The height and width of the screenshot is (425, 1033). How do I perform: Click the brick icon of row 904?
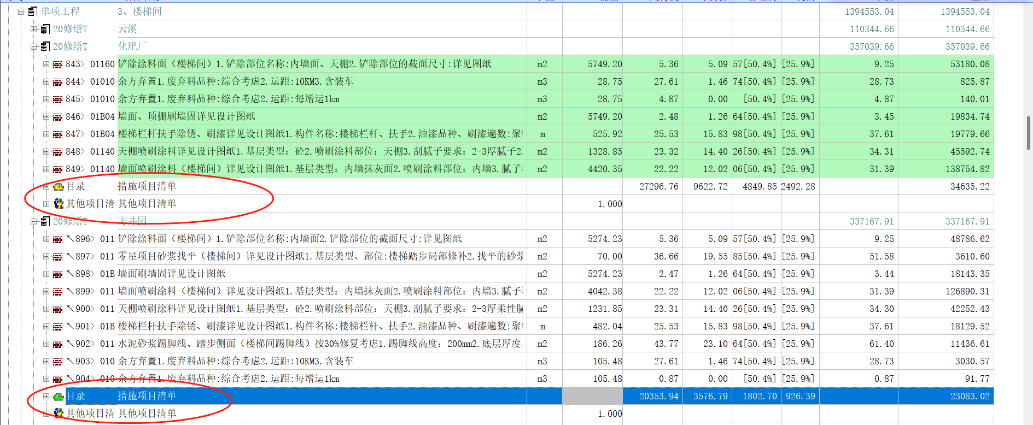57,379
